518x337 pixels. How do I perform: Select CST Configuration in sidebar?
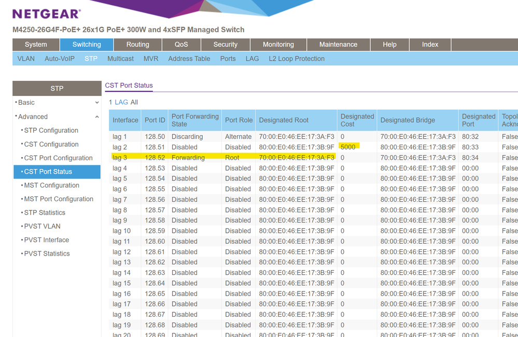(x=51, y=144)
